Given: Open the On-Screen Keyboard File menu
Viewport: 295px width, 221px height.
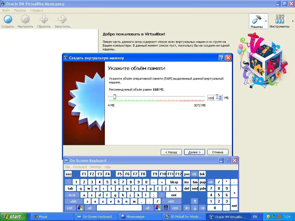Looking at the screenshot, I should [x=67, y=167].
